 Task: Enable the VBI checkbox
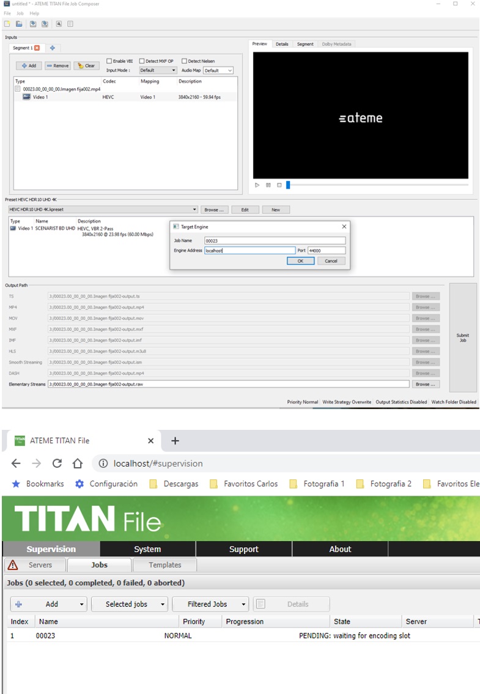tap(109, 61)
